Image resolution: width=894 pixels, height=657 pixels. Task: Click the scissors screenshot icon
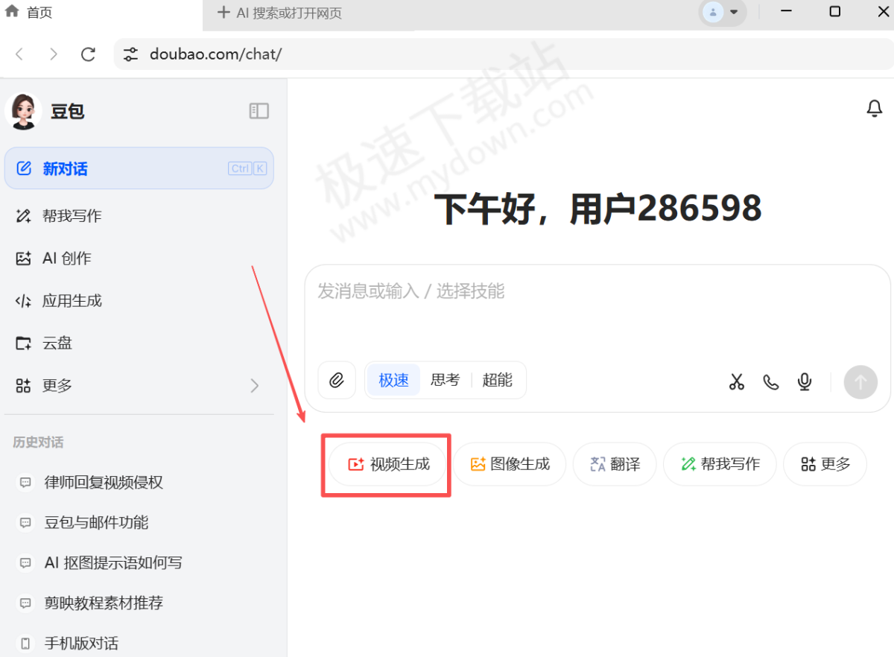click(x=736, y=381)
